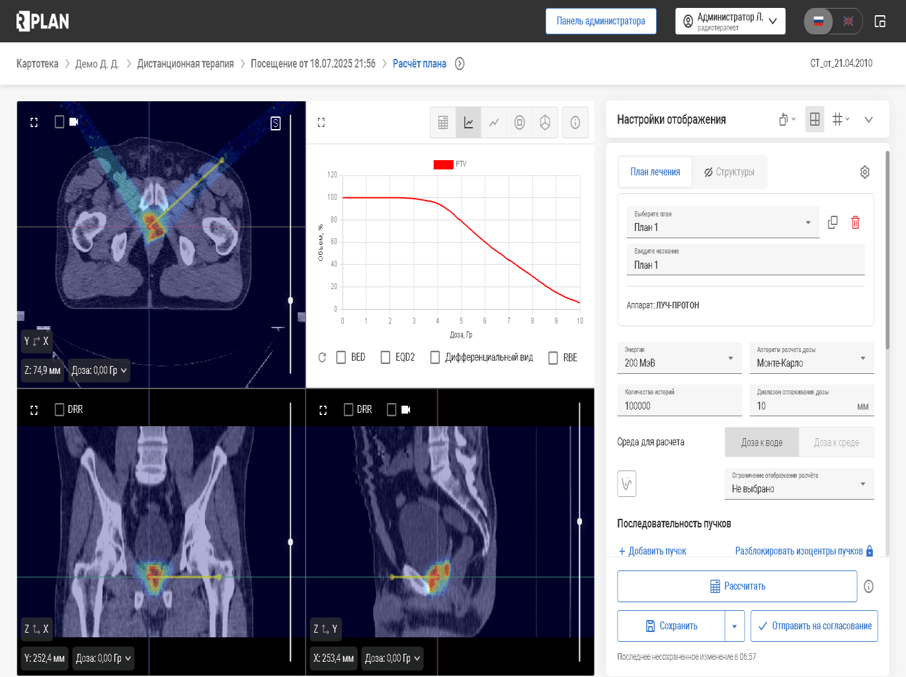906x677 pixels.
Task: Select the DVH line chart icon
Action: click(468, 122)
